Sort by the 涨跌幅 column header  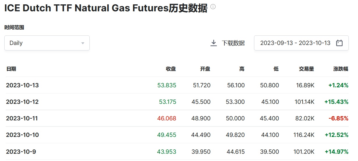pyautogui.click(x=341, y=69)
